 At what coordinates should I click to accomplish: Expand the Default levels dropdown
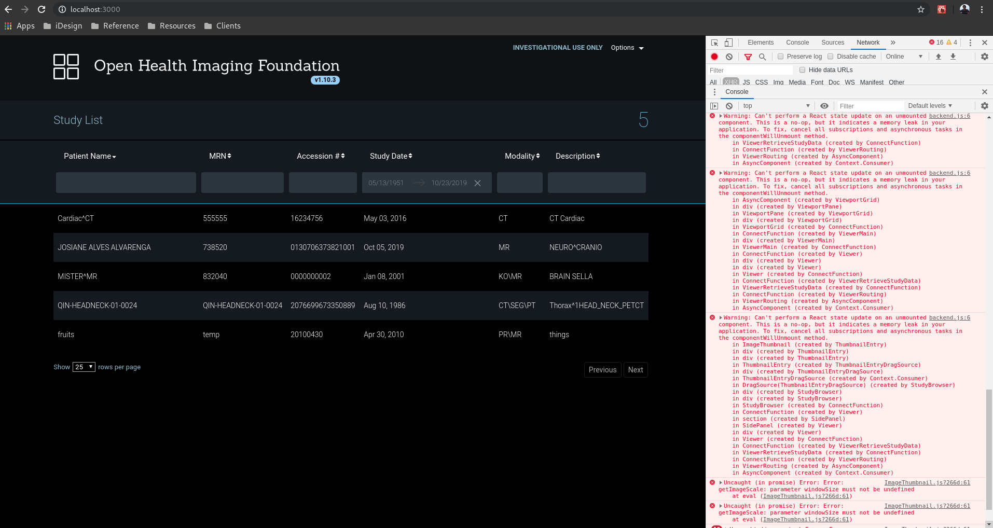pyautogui.click(x=930, y=106)
